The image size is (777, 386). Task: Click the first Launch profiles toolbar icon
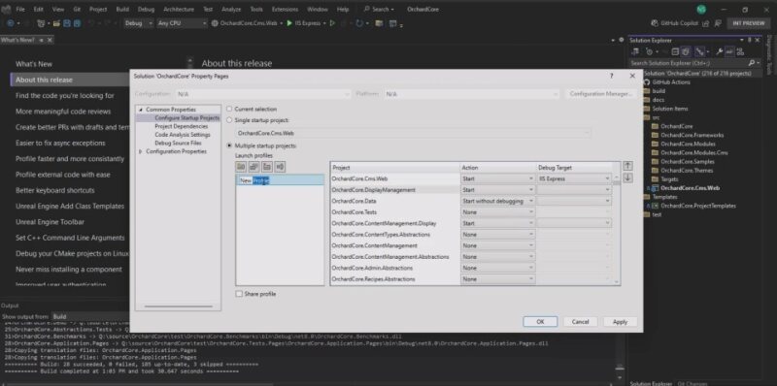pos(241,167)
